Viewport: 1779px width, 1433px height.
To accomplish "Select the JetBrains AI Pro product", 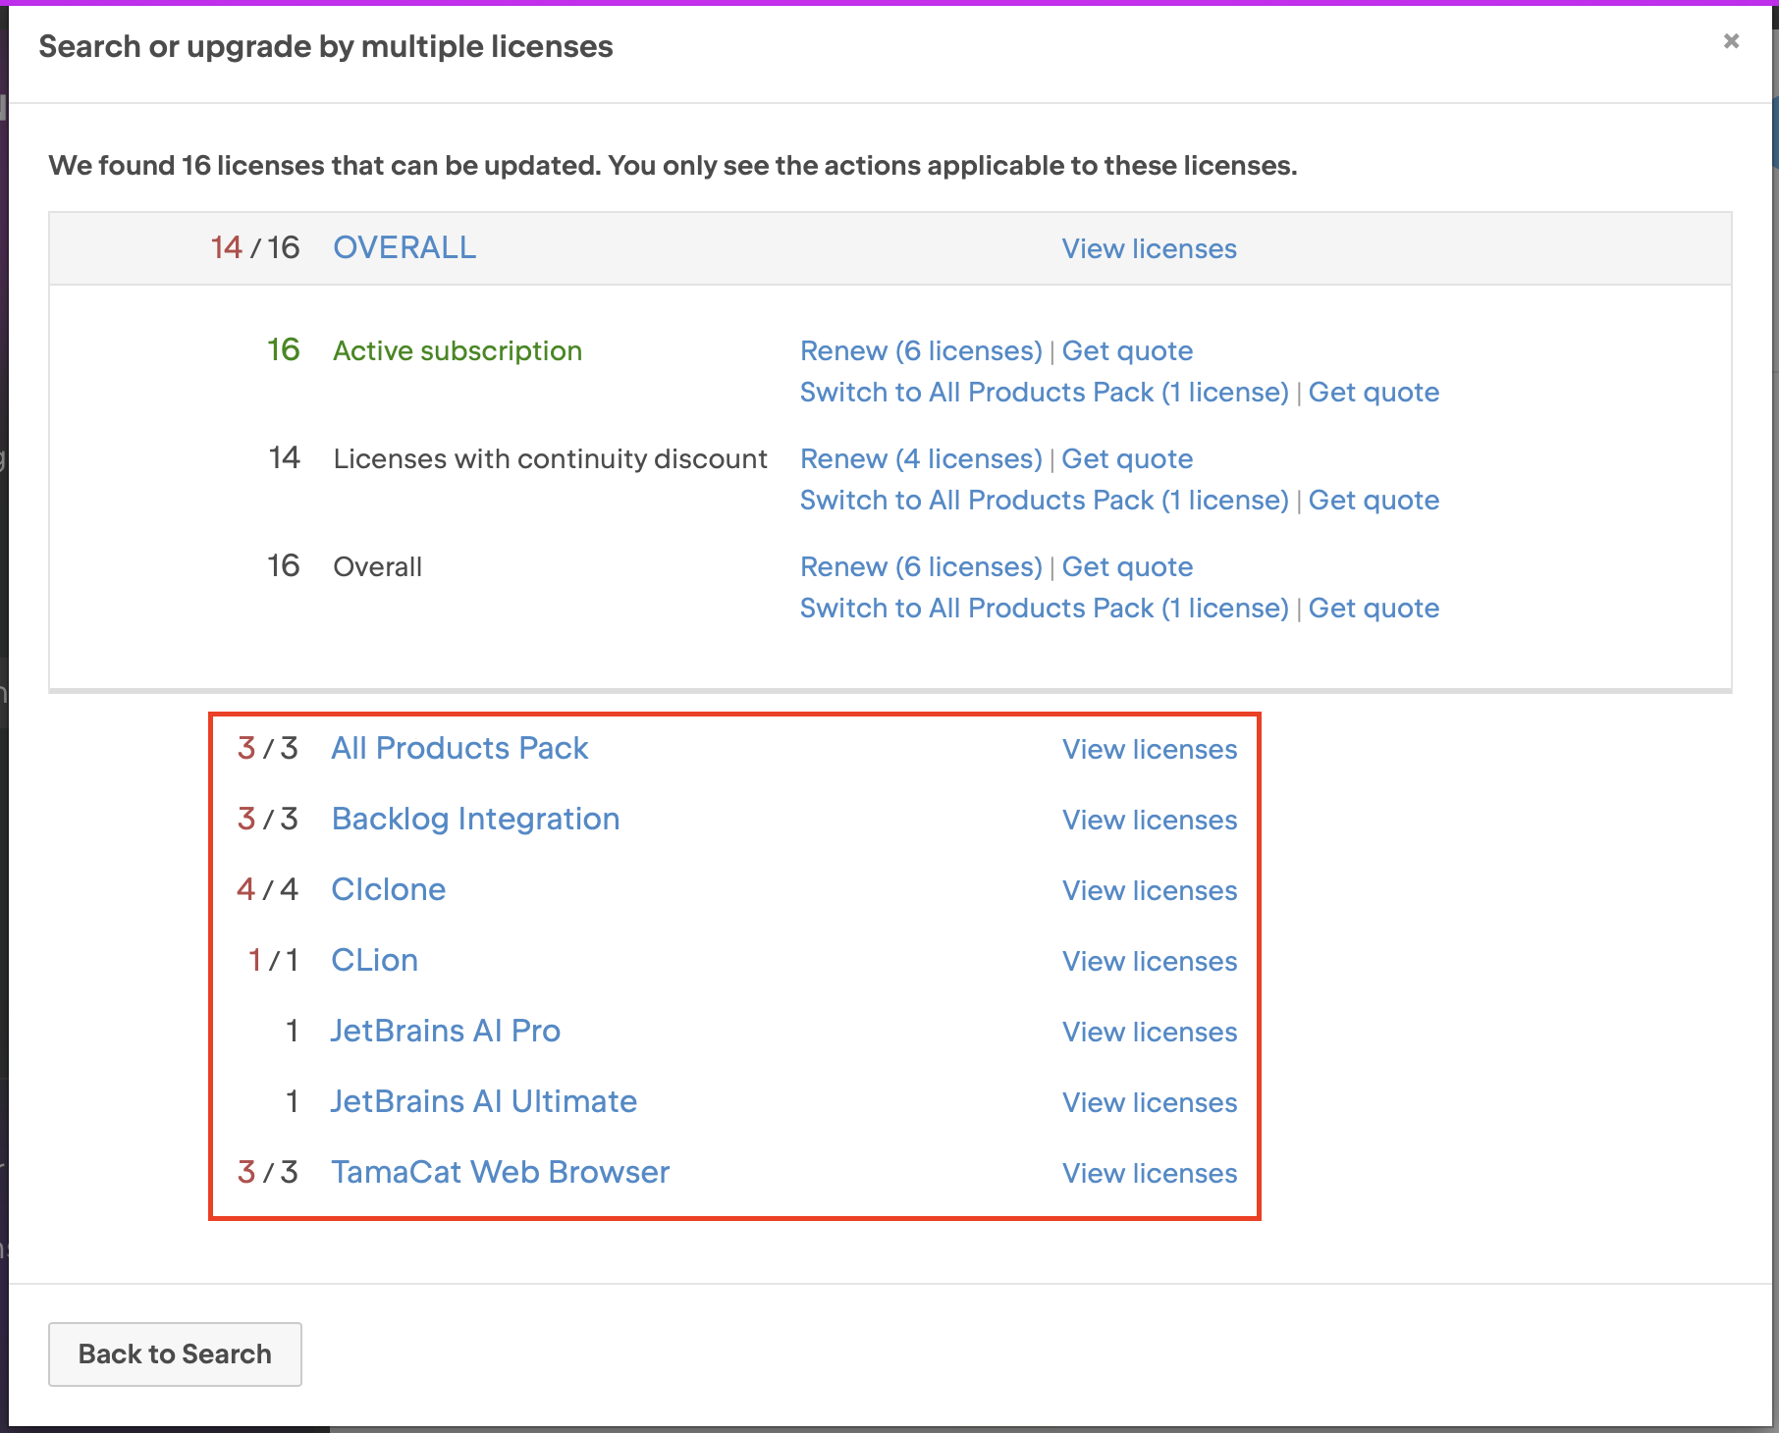I will click(446, 1031).
